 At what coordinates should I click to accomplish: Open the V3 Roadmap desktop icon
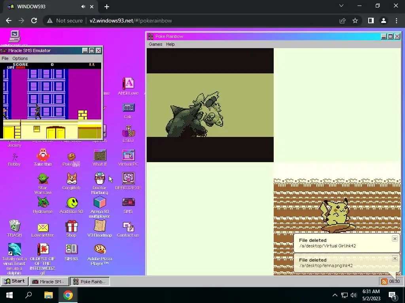pos(100,228)
